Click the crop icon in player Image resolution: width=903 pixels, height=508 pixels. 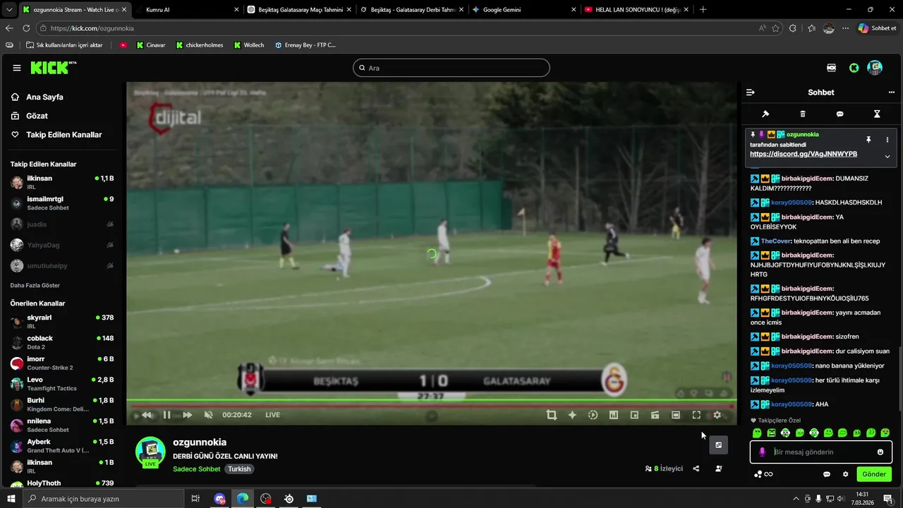coord(552,415)
